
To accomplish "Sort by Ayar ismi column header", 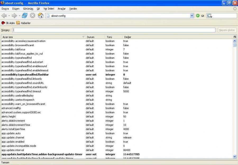I will [x=43, y=37].
